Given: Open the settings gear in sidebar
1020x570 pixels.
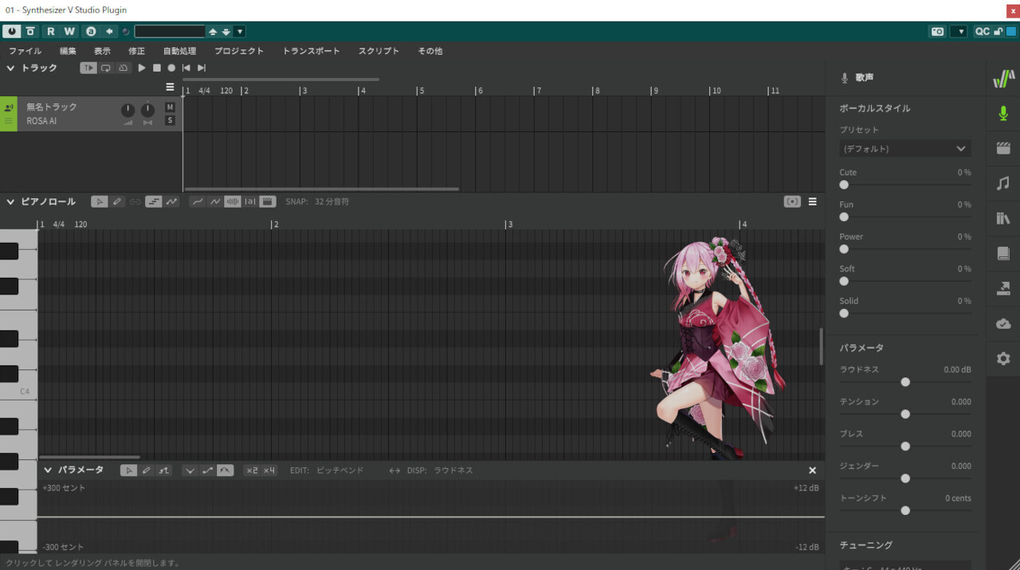Looking at the screenshot, I should pyautogui.click(x=1003, y=358).
